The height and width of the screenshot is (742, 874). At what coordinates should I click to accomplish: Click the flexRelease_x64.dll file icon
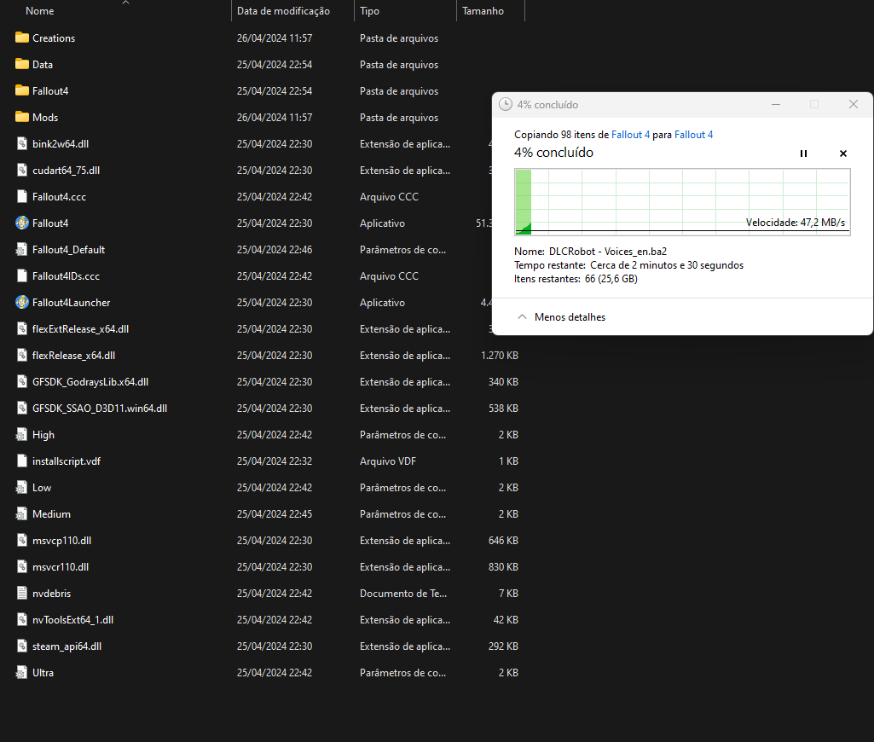[x=21, y=355]
